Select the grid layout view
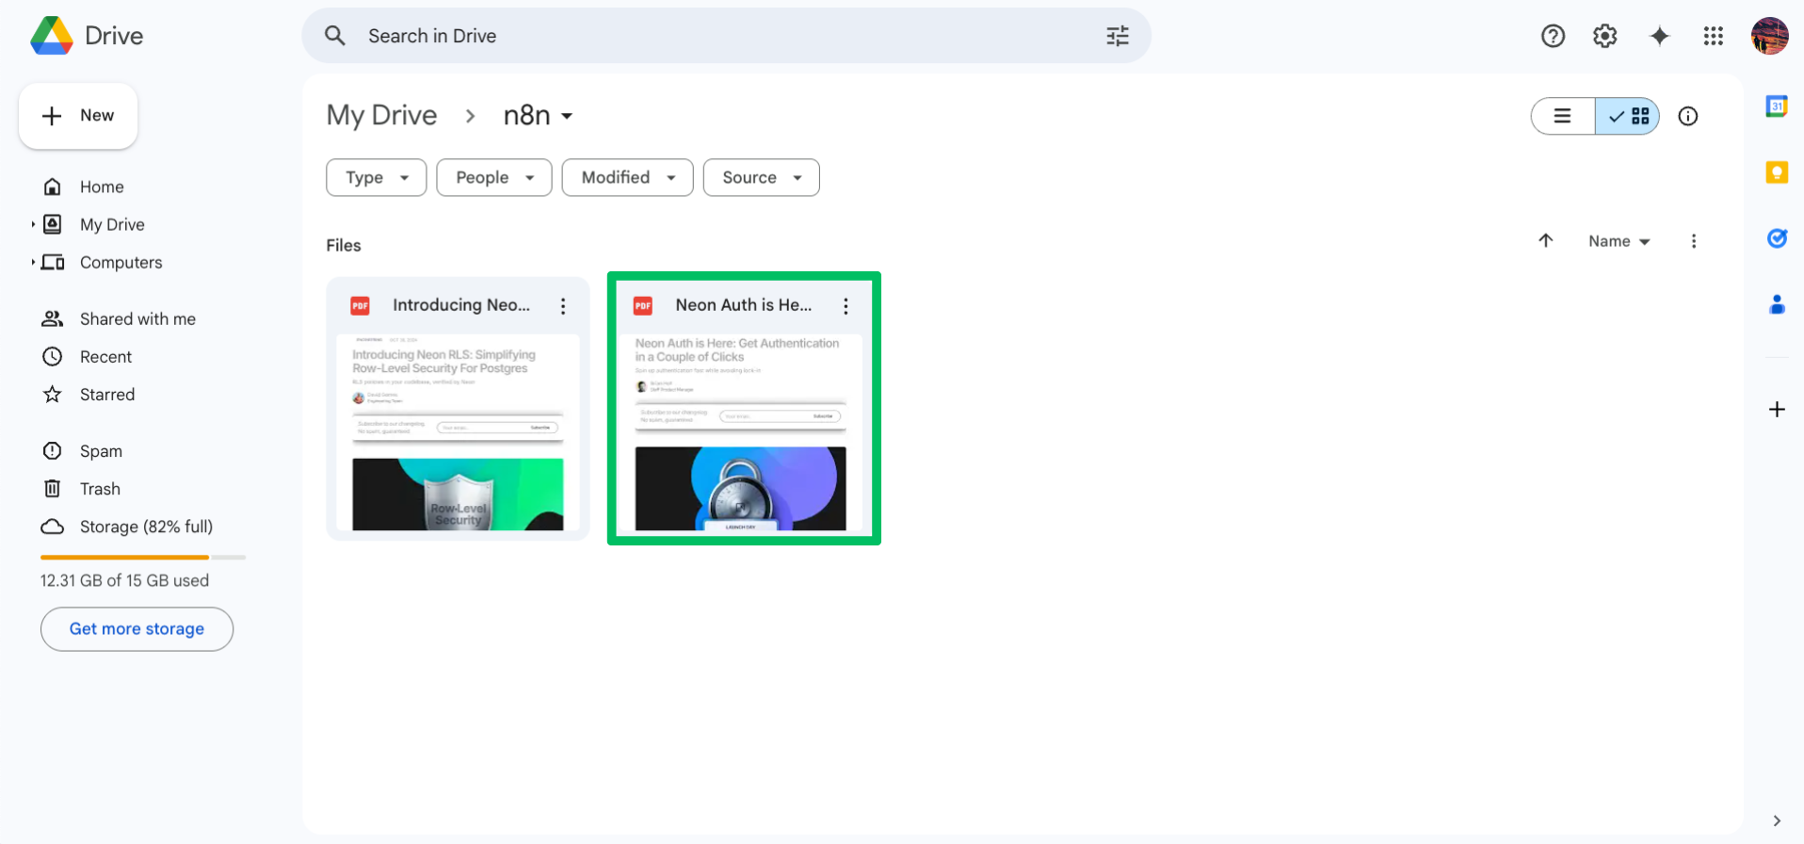 [1628, 116]
